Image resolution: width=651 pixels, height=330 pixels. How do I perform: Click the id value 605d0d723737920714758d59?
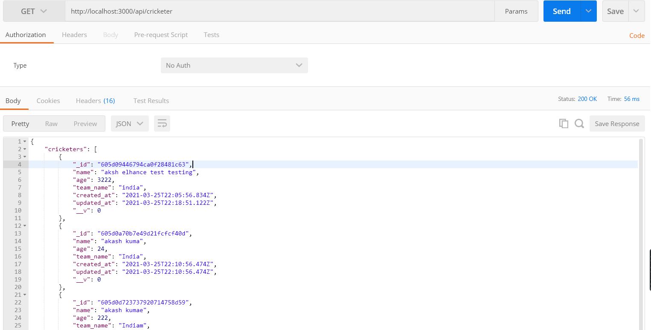tap(143, 302)
